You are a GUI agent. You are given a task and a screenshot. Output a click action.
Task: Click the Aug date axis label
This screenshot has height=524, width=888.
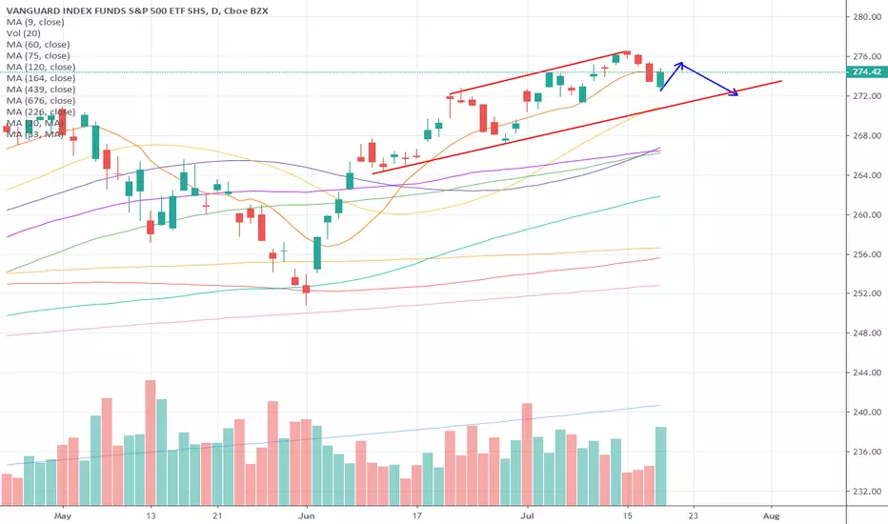pyautogui.click(x=771, y=516)
